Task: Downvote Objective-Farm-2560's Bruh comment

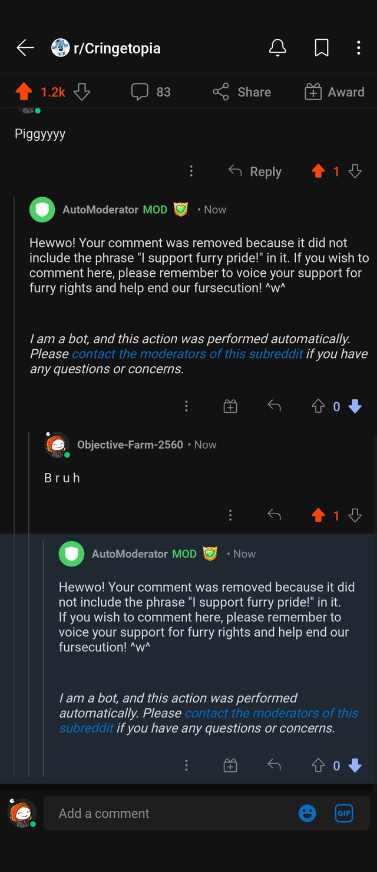Action: [x=355, y=515]
